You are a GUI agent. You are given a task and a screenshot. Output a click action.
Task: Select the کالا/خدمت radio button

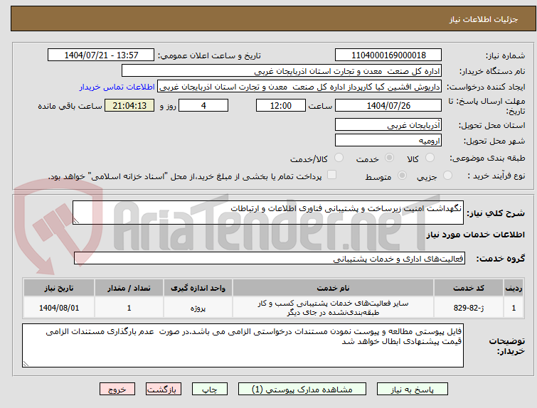(339, 158)
